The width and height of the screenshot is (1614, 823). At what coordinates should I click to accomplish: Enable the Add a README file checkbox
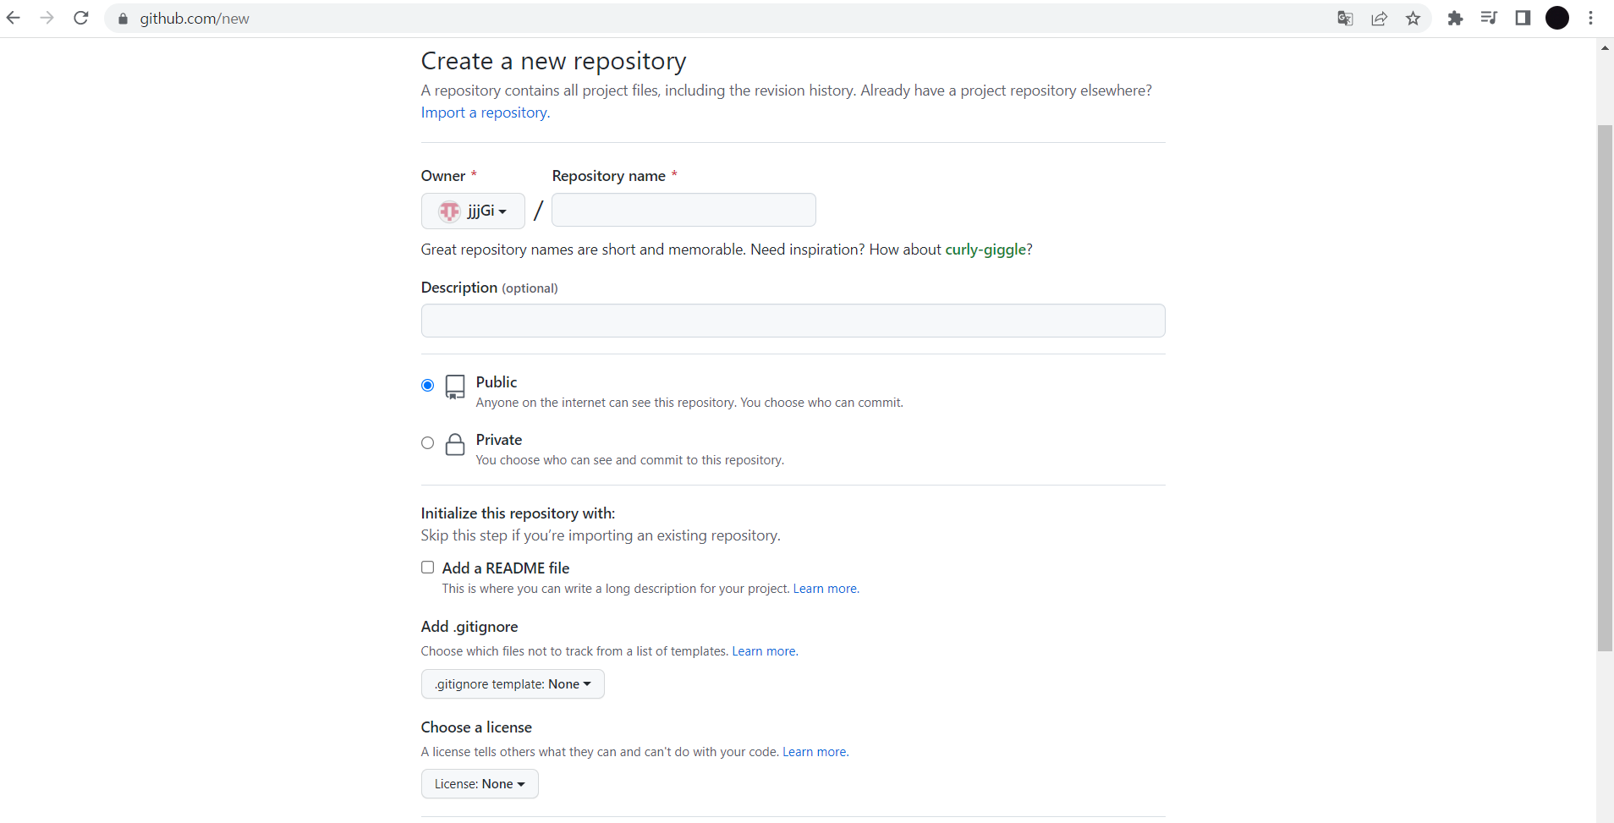(x=427, y=567)
